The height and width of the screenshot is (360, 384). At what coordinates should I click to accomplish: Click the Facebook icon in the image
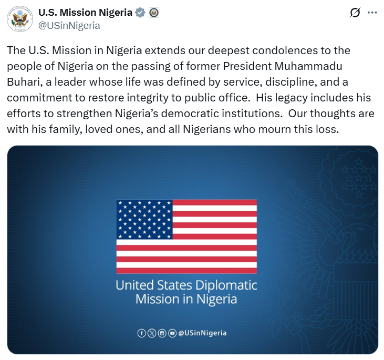point(141,333)
